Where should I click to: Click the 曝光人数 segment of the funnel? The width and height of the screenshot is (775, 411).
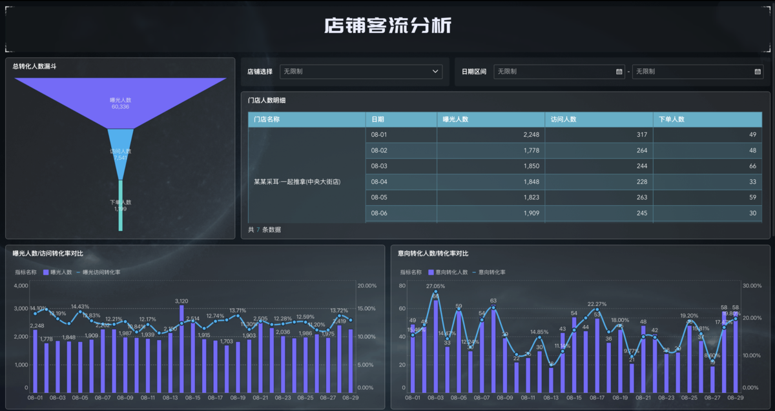(x=119, y=97)
